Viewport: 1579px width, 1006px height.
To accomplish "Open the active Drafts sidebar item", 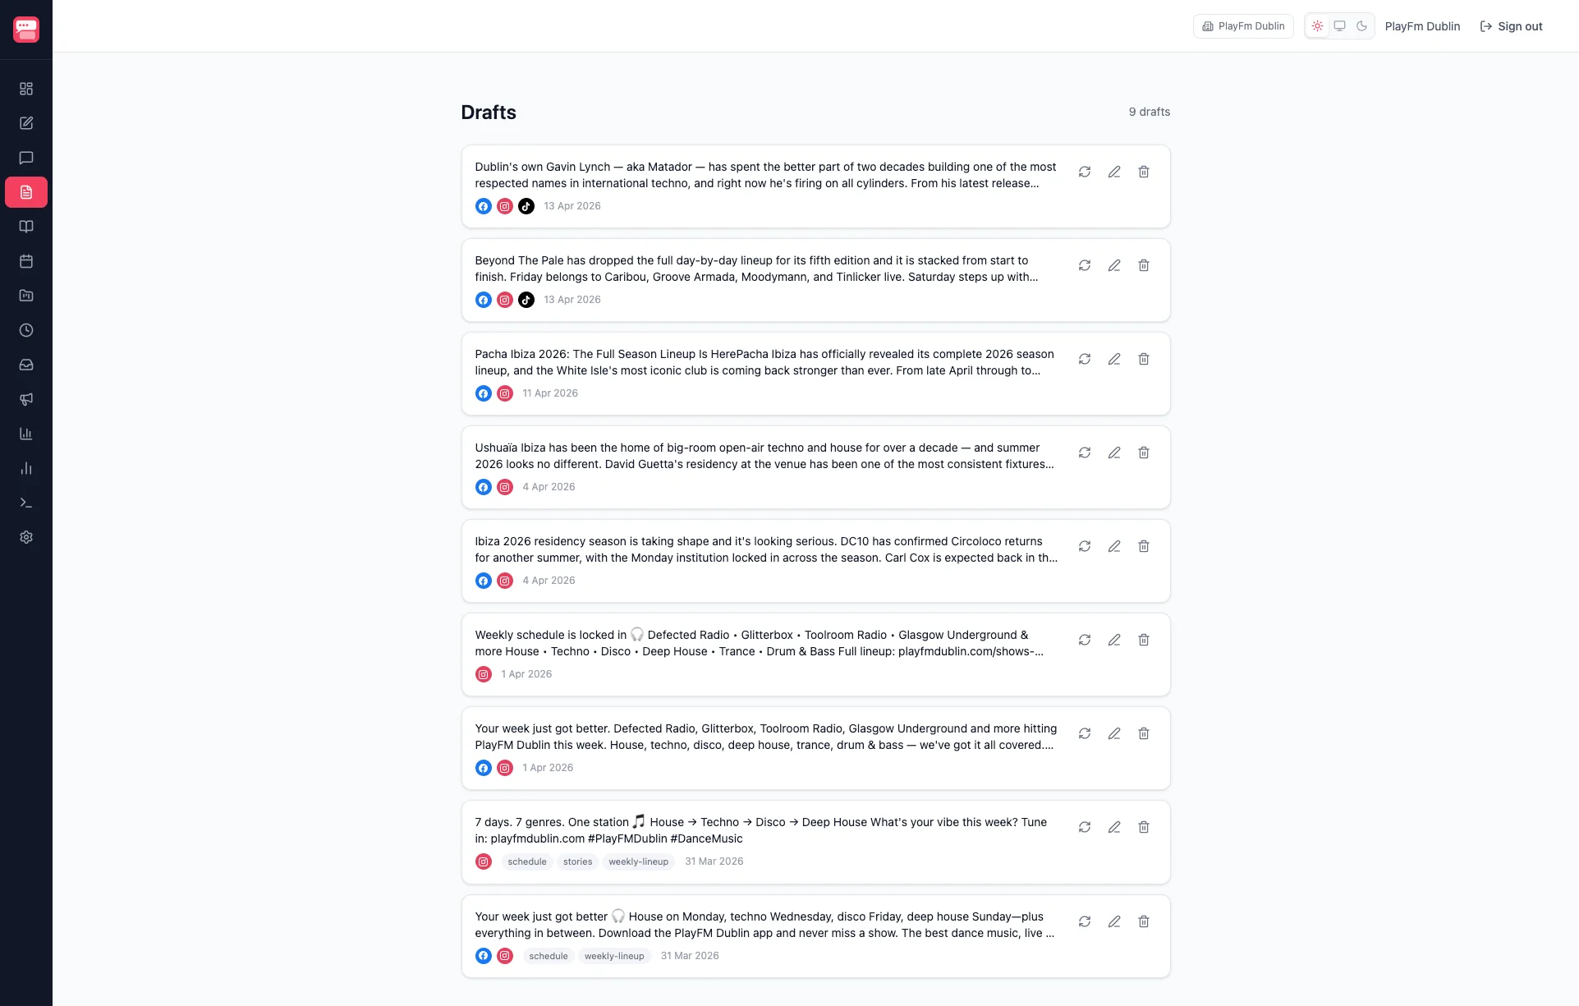I will click(26, 192).
